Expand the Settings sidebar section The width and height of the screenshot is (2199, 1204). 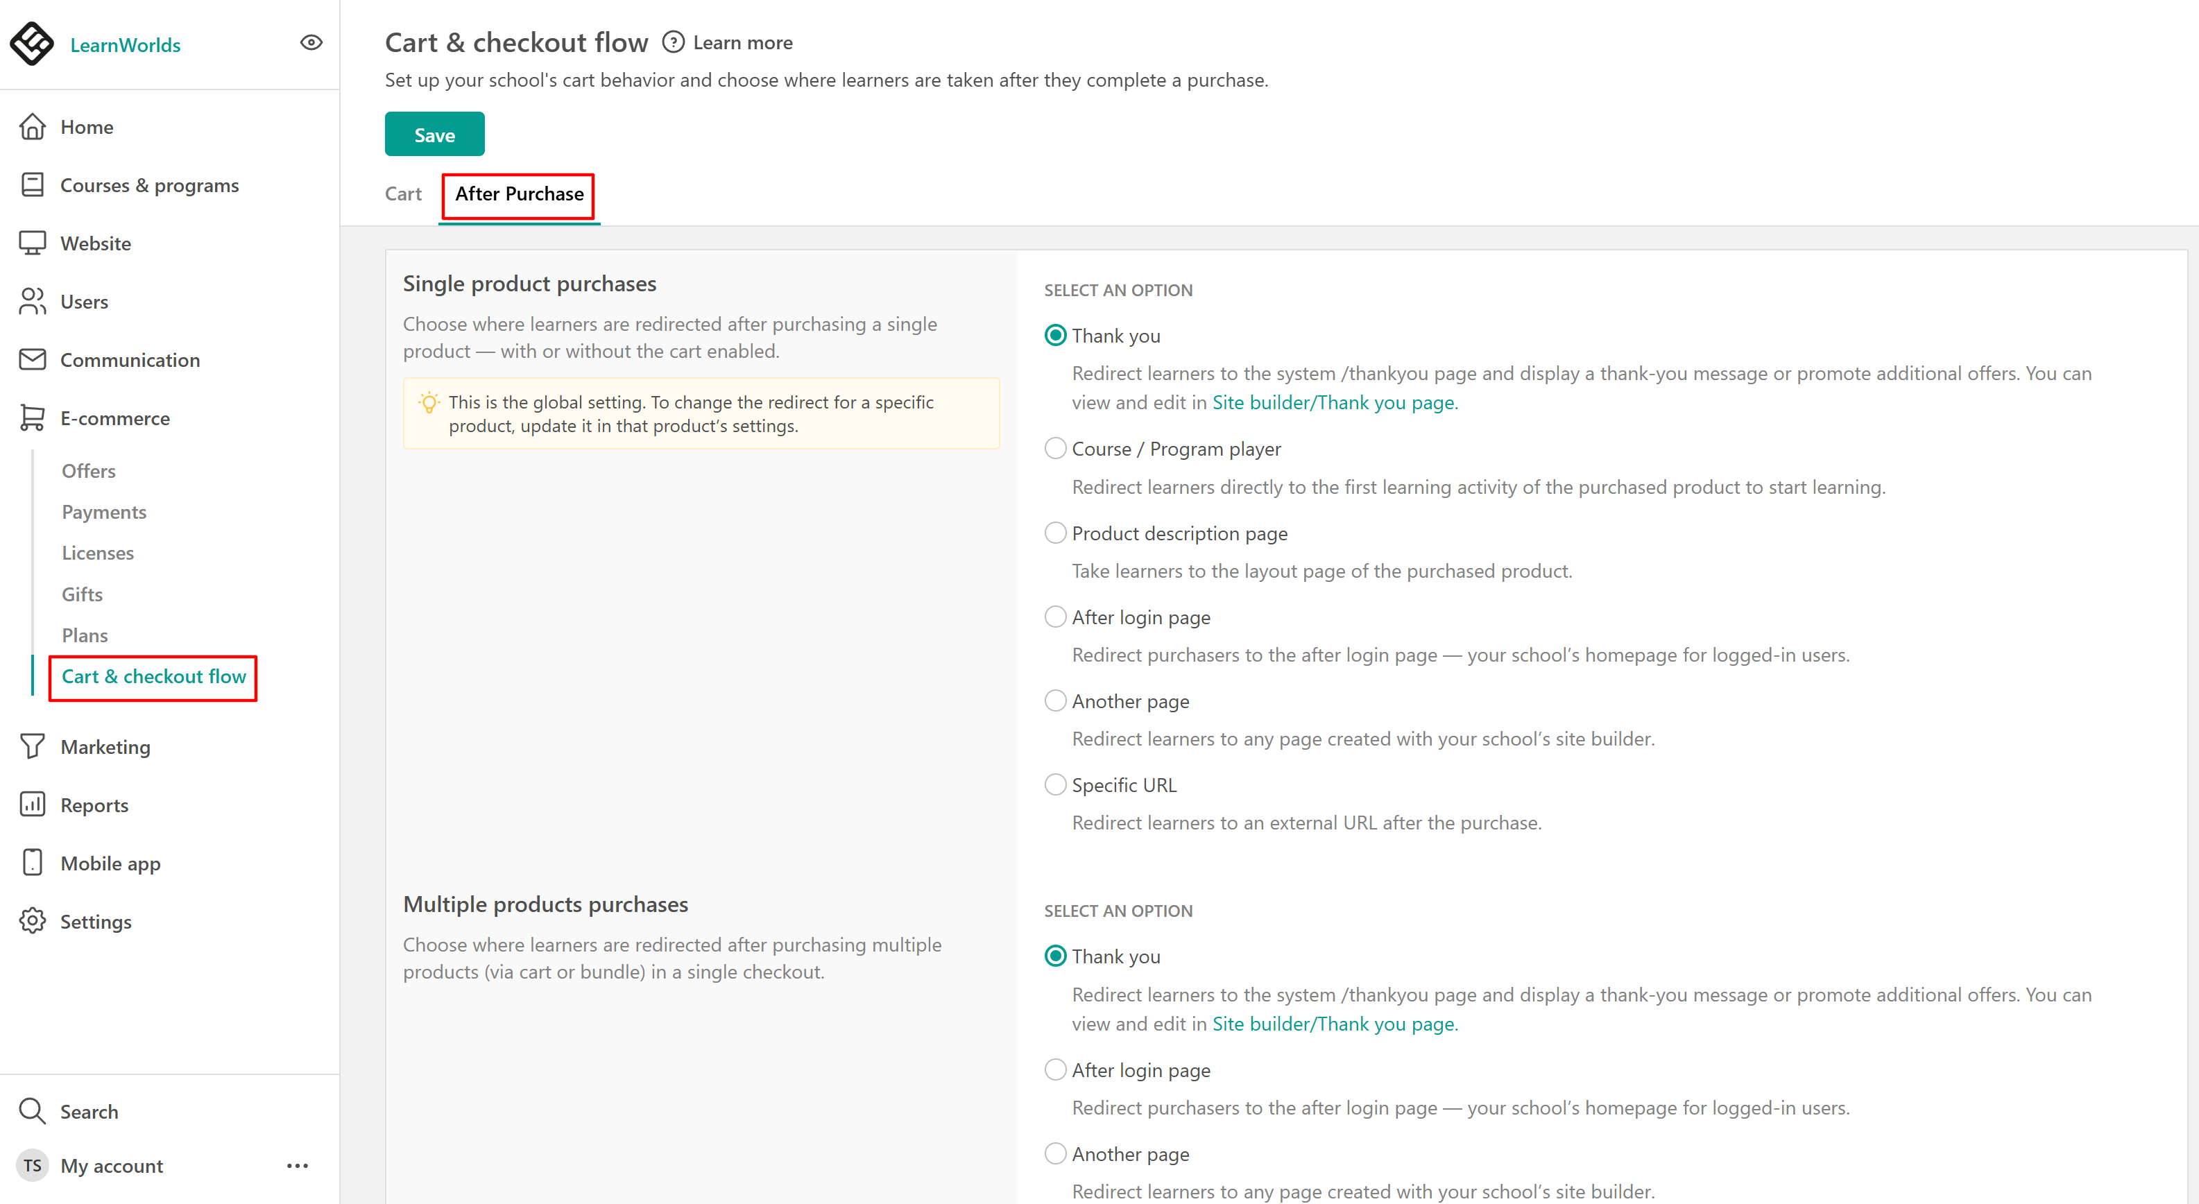(x=95, y=922)
